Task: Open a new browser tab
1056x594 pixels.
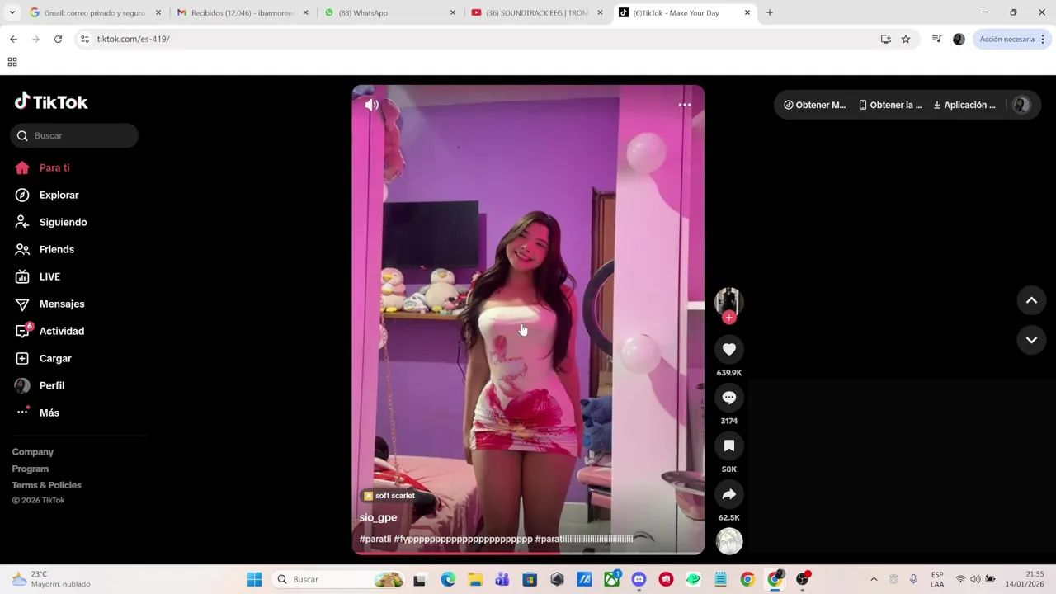Action: pyautogui.click(x=770, y=12)
